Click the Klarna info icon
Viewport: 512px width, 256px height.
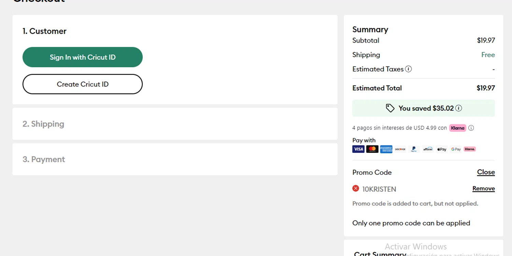(471, 128)
